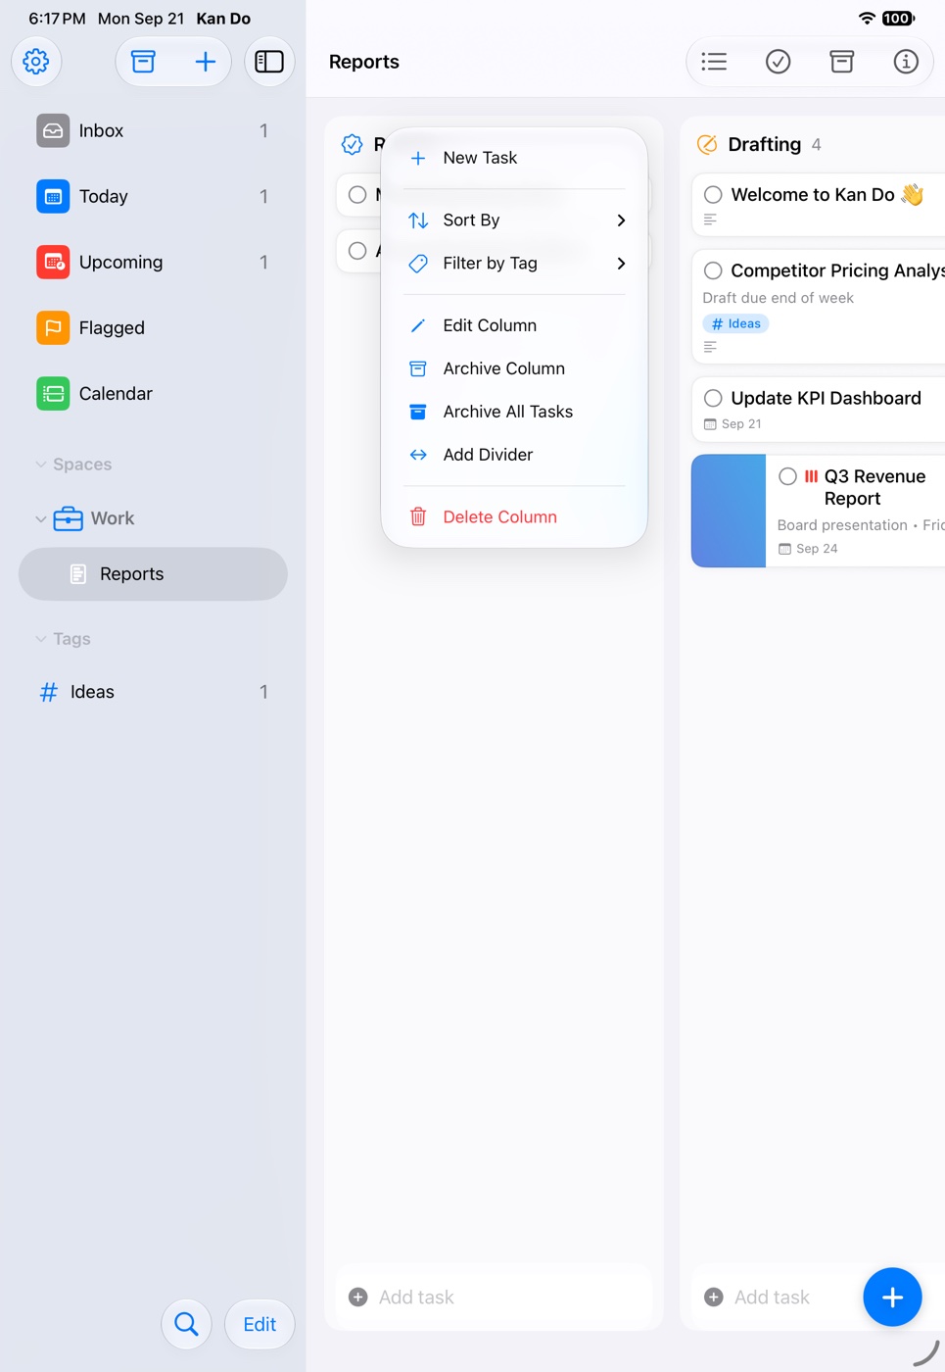The image size is (945, 1372).
Task: Open Today list
Action: [153, 196]
